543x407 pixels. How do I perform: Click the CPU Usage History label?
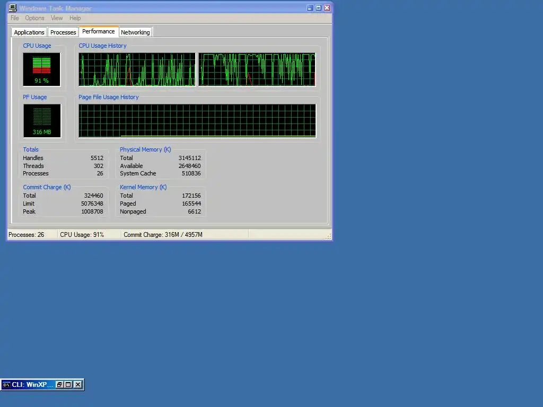pyautogui.click(x=102, y=46)
